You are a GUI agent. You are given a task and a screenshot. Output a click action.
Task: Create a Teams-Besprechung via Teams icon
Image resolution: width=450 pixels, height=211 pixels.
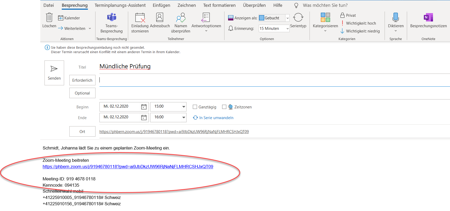(111, 18)
